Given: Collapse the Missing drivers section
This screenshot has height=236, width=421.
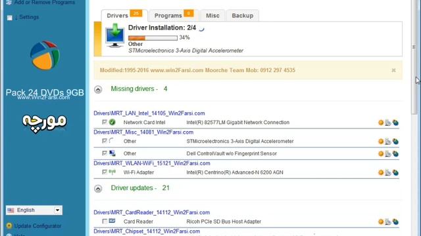Looking at the screenshot, I should [98, 89].
